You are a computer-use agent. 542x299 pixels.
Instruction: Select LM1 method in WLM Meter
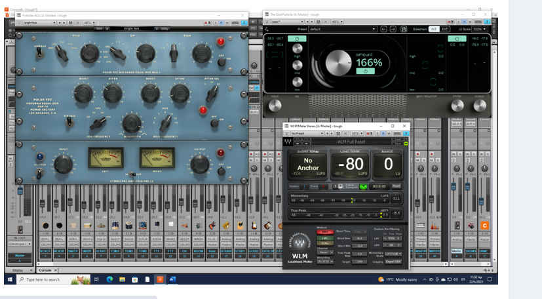click(x=325, y=238)
